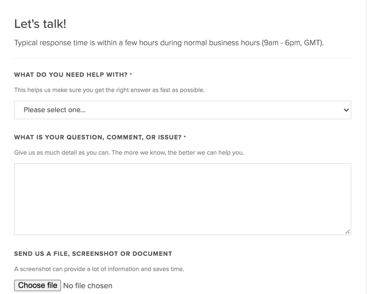The height and width of the screenshot is (294, 373).
Task: Open the 'Please select one...' dropdown
Action: tap(182, 110)
